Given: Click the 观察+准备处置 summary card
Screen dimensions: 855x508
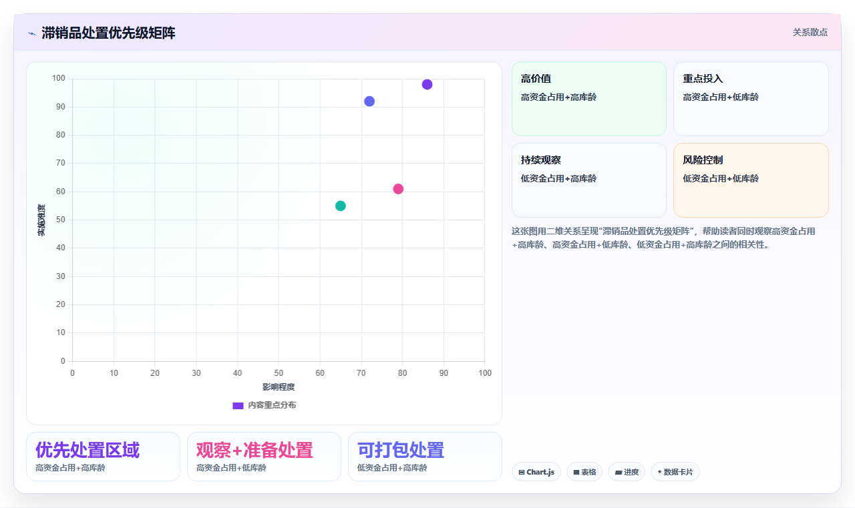Looking at the screenshot, I should tap(264, 457).
